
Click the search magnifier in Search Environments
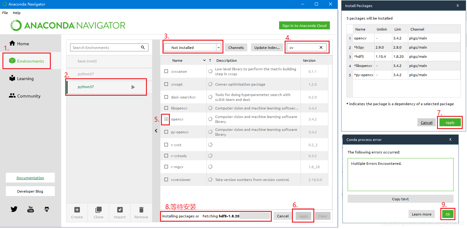click(x=143, y=47)
